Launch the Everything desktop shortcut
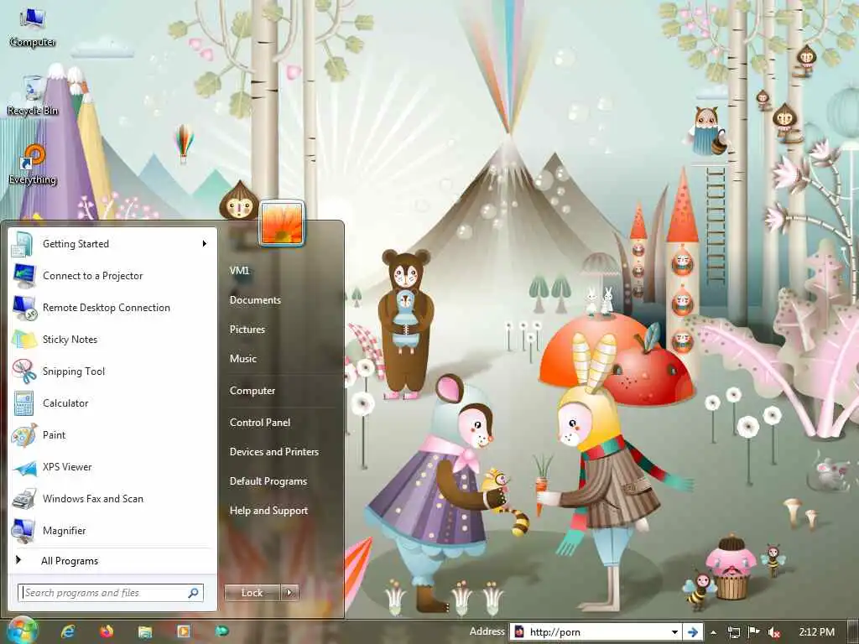 pos(33,164)
